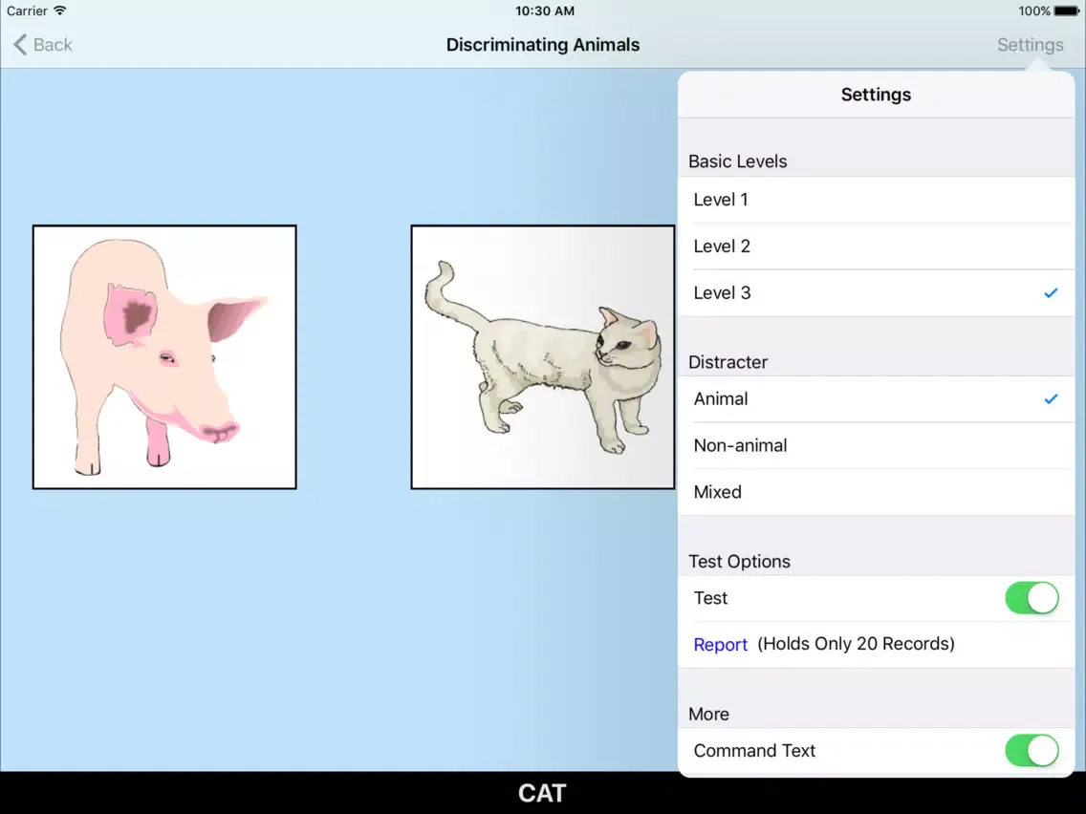This screenshot has width=1086, height=814.
Task: Select Level 2 basic level
Action: [876, 246]
